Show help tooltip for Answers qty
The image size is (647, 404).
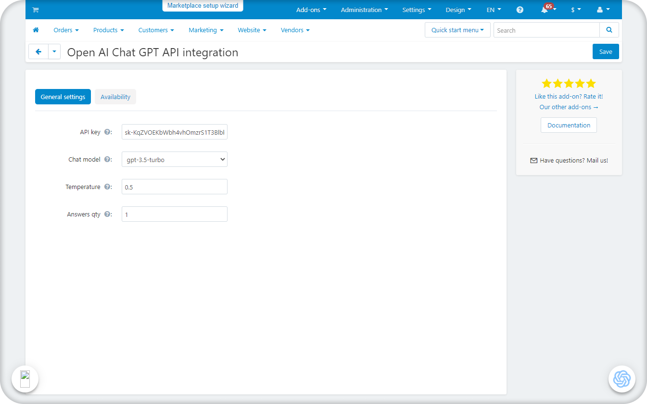coord(107,215)
